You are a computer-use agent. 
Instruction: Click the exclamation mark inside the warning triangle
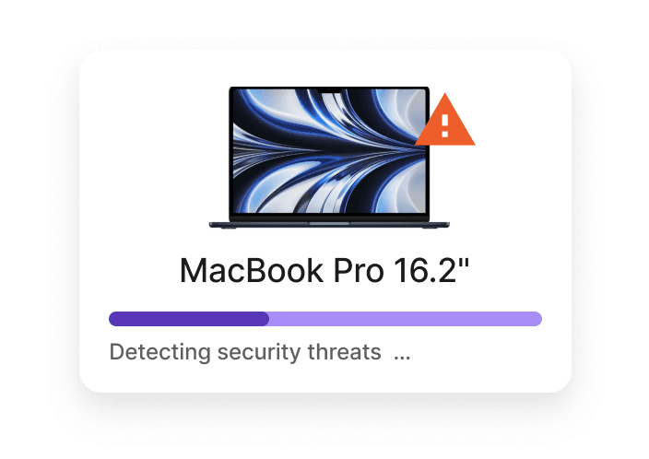click(x=445, y=126)
